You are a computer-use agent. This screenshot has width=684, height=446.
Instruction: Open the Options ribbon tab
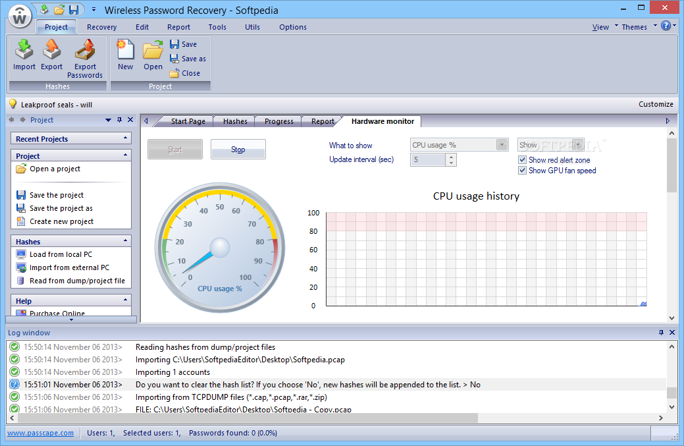(293, 27)
